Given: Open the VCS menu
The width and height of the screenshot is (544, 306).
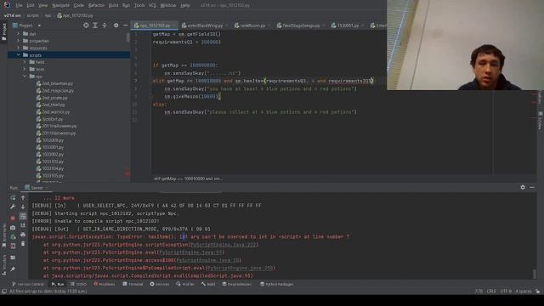Looking at the screenshot, I should pyautogui.click(x=152, y=5).
